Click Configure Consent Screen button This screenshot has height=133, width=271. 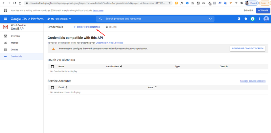pyautogui.click(x=248, y=49)
